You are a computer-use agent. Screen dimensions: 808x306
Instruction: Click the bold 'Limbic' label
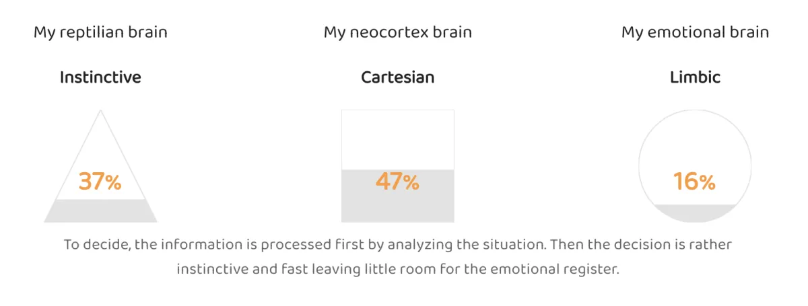pos(695,77)
